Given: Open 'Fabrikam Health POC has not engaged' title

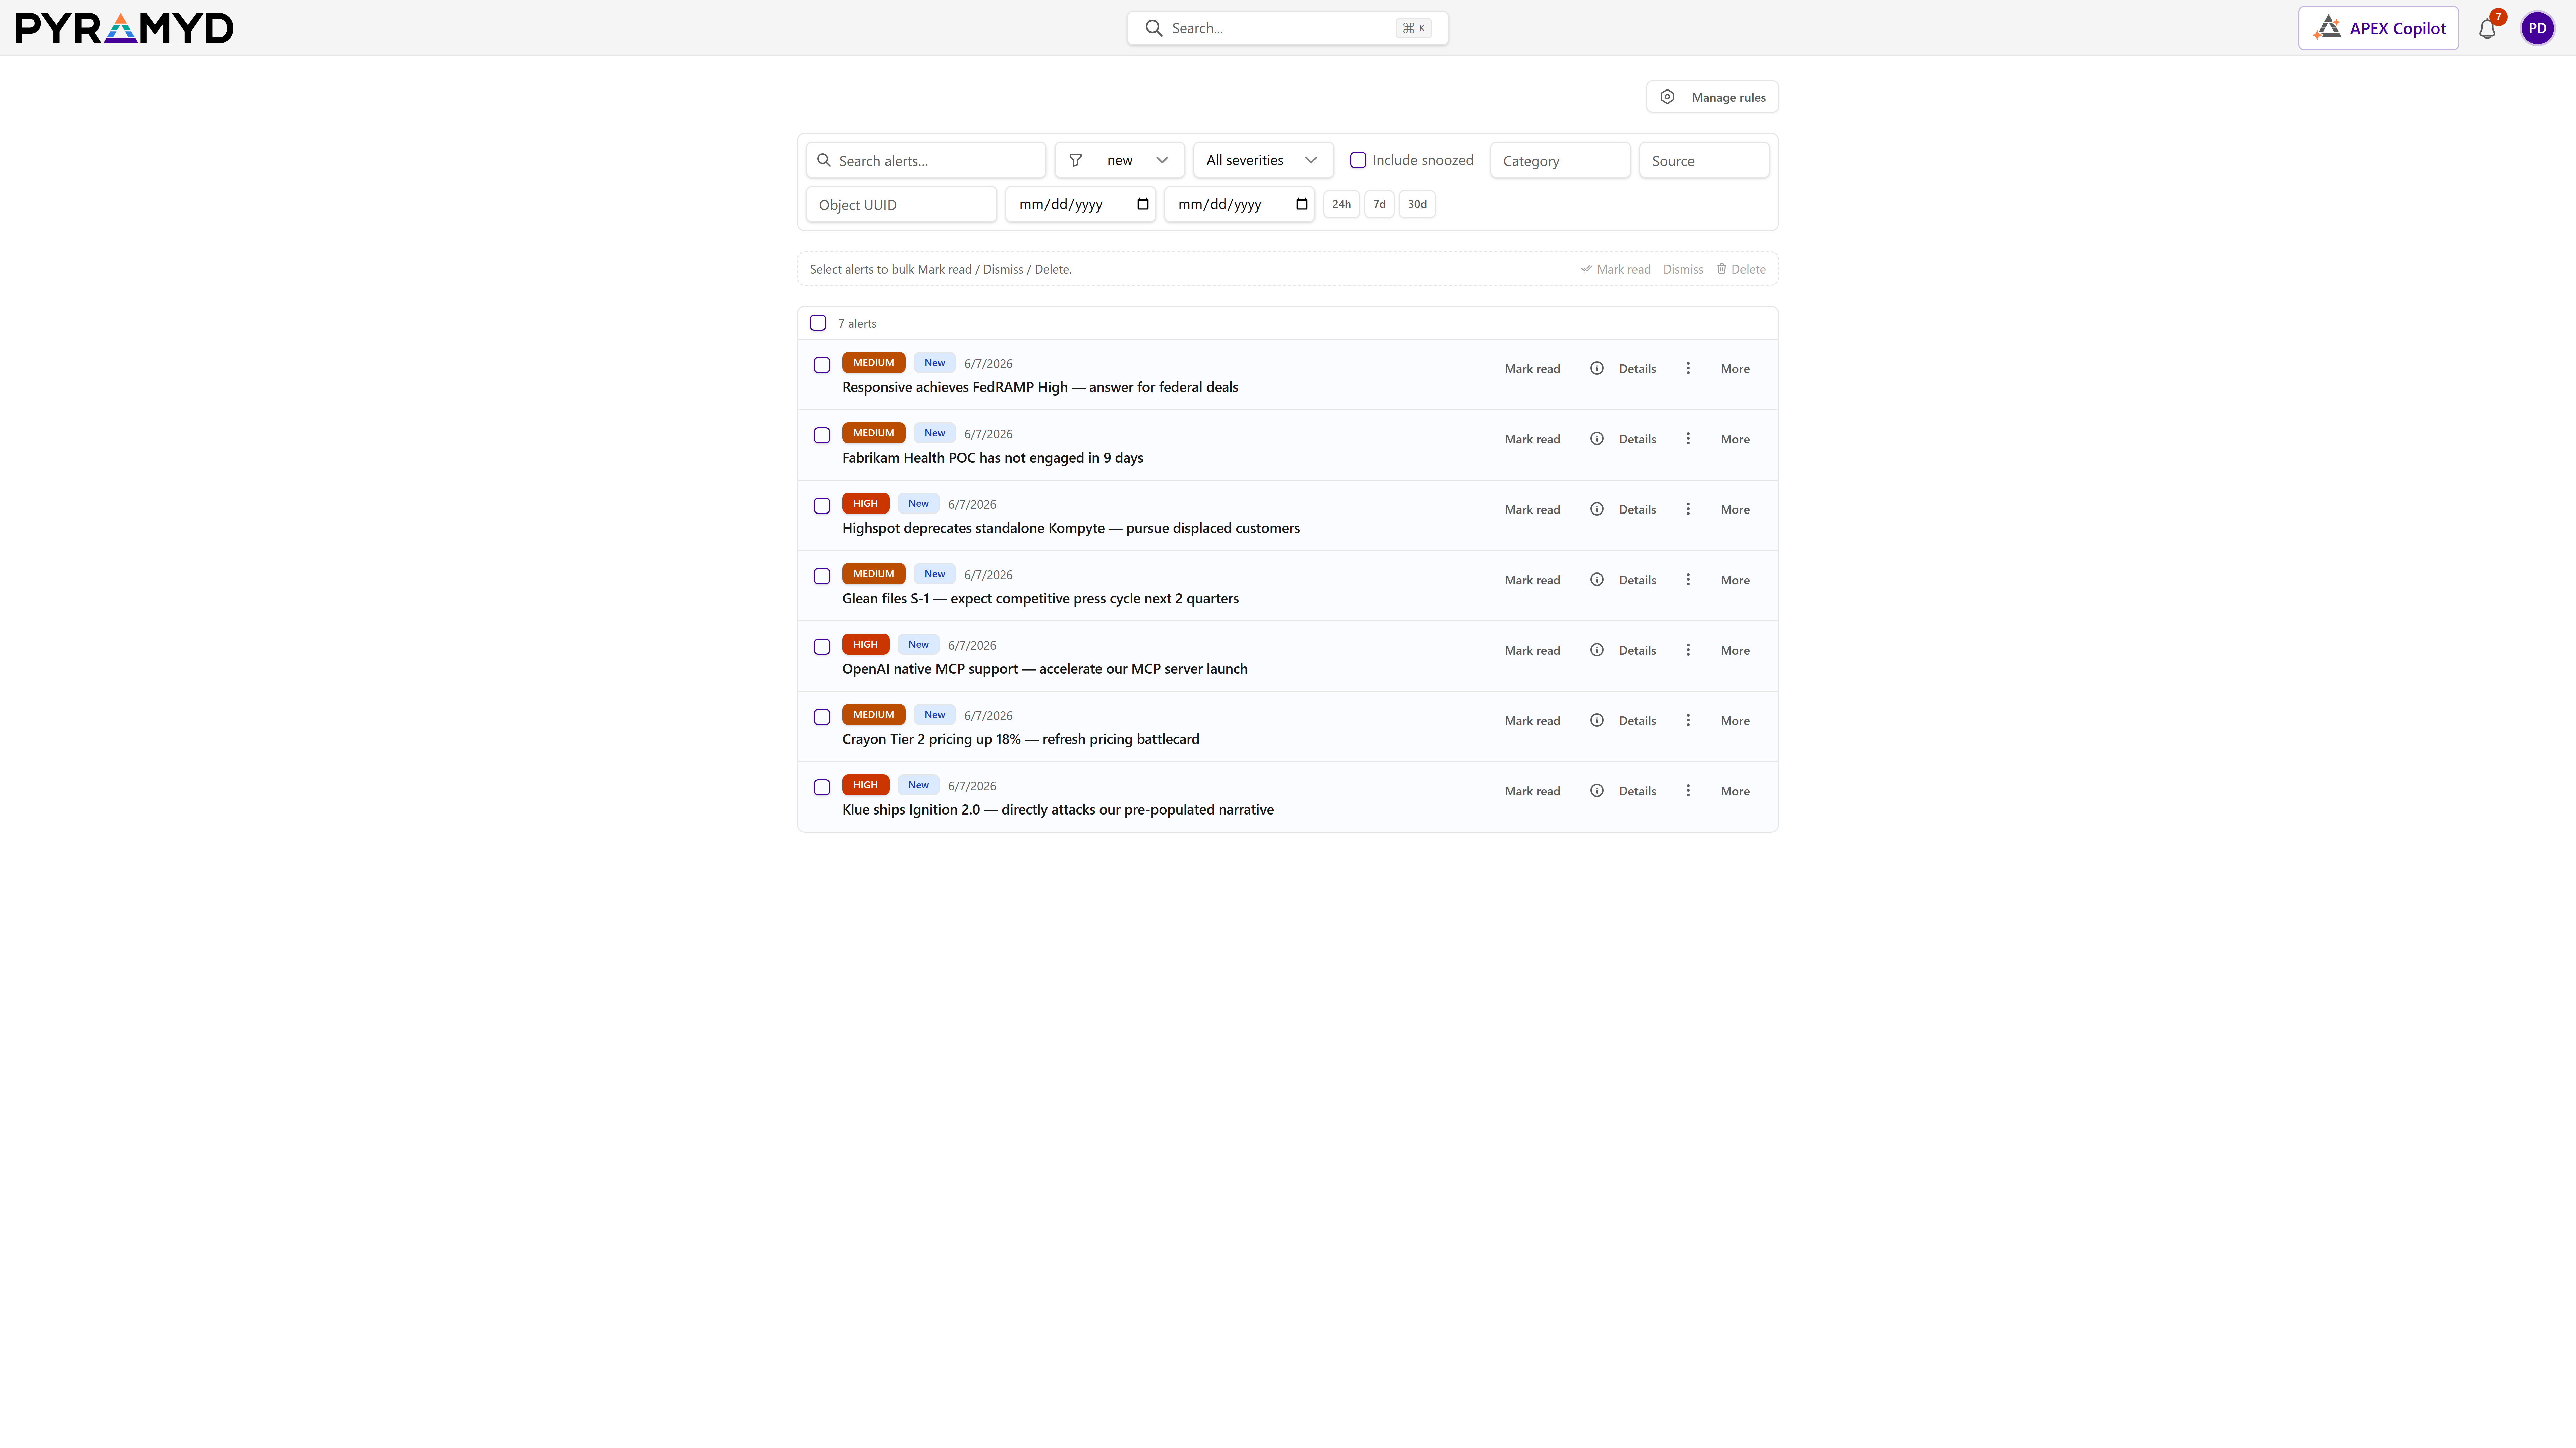Looking at the screenshot, I should [x=992, y=458].
